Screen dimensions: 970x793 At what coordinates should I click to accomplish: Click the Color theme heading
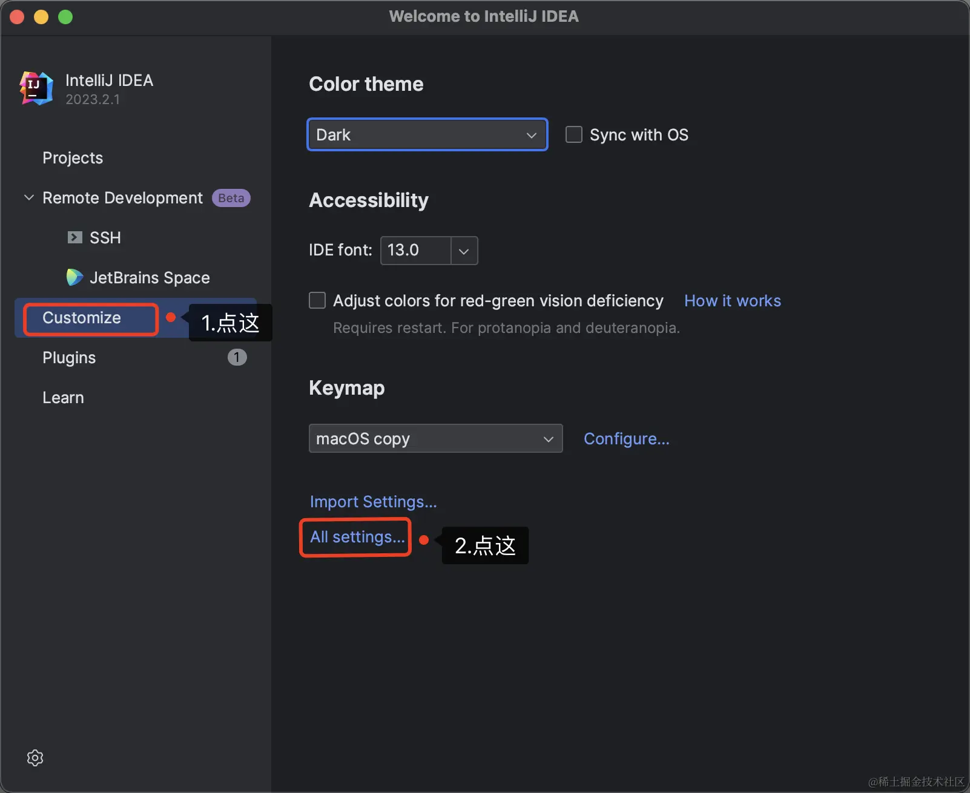click(366, 84)
